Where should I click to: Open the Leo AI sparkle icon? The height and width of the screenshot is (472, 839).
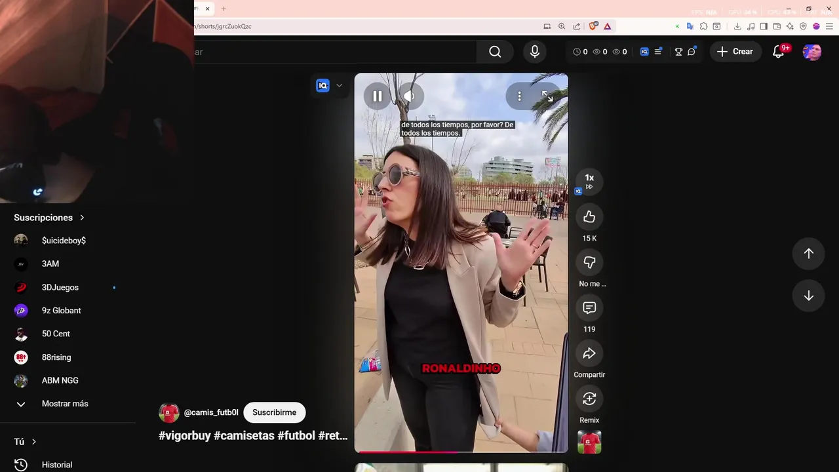pyautogui.click(x=790, y=26)
